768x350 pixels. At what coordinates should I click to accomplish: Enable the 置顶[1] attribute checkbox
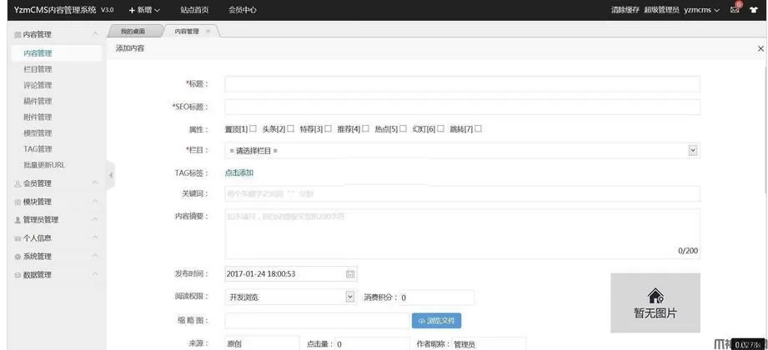tap(253, 128)
